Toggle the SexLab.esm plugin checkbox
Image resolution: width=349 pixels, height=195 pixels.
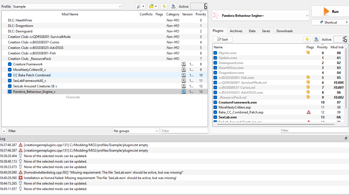pyautogui.click(x=215, y=117)
